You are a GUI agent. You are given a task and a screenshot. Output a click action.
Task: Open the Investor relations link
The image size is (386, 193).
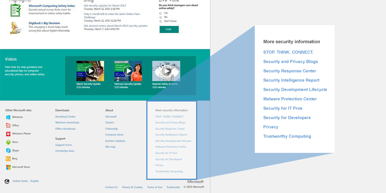coord(115,141)
